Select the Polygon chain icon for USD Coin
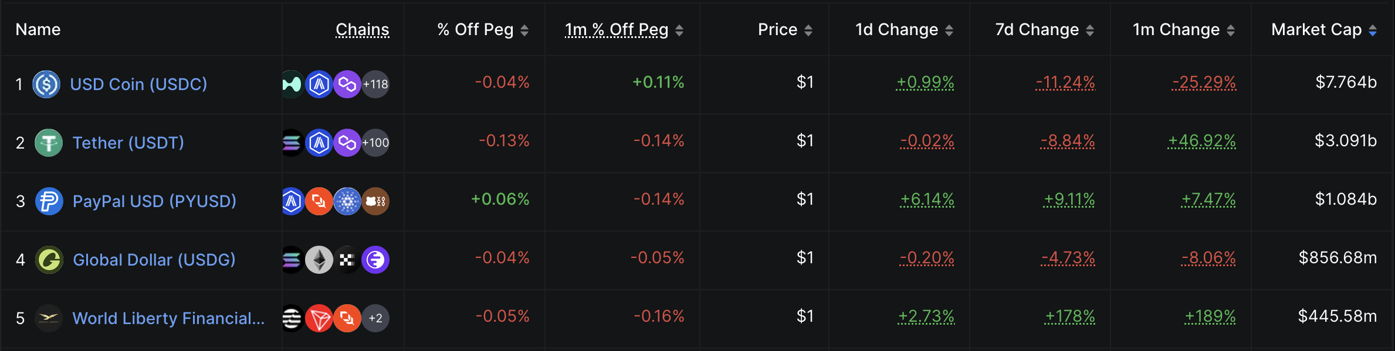This screenshot has height=351, width=1395. click(347, 84)
